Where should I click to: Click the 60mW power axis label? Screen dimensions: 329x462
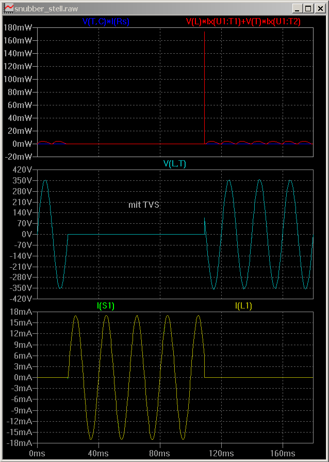point(20,105)
